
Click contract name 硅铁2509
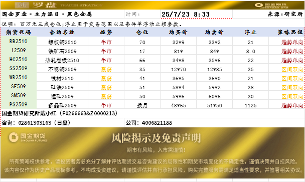click(62, 87)
